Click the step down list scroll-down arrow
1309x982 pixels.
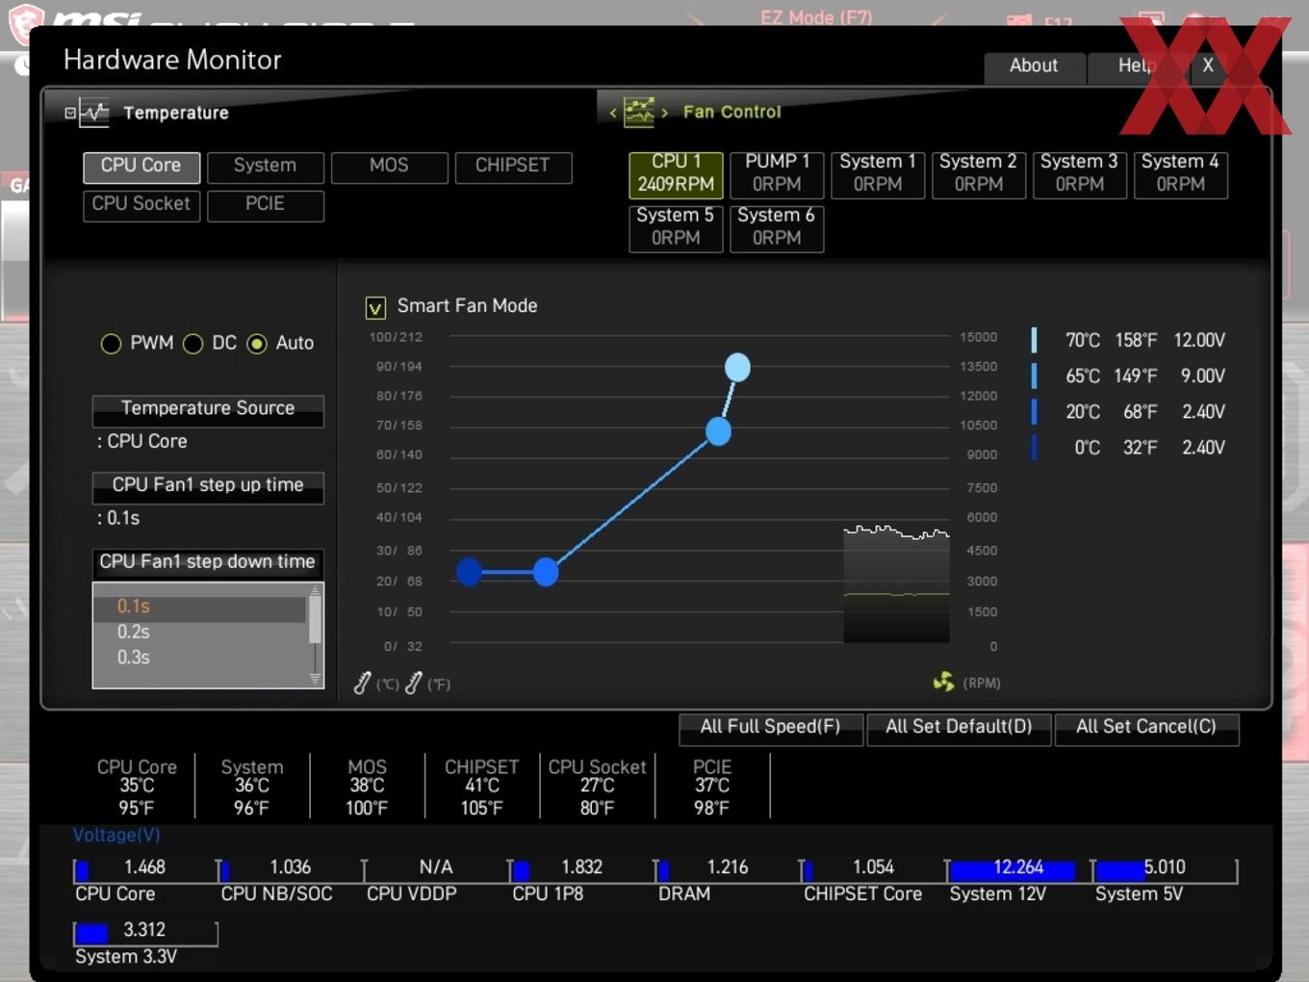point(315,679)
